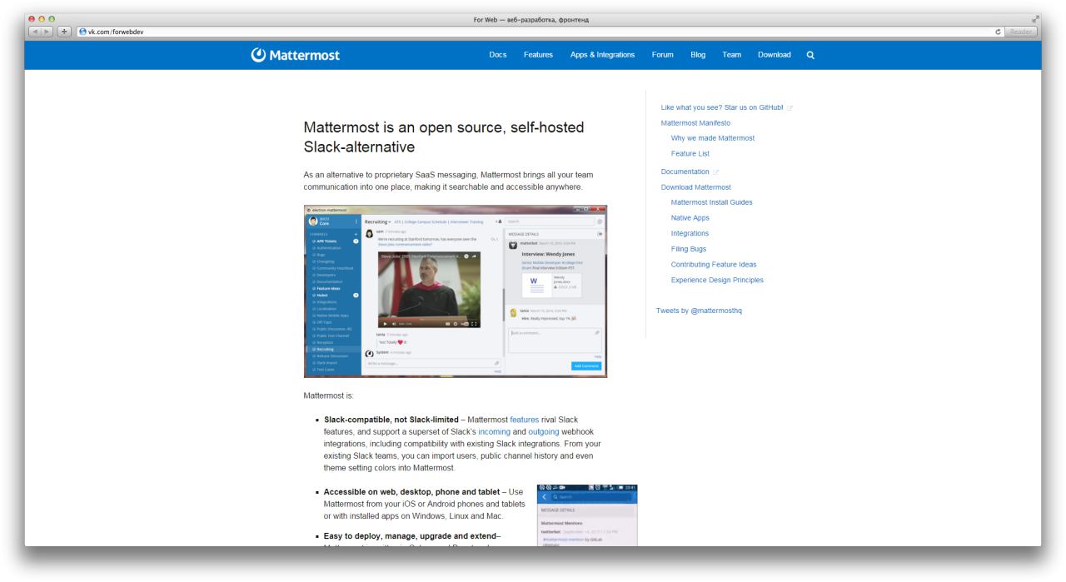Open the search magnifier icon in navbar

[810, 55]
